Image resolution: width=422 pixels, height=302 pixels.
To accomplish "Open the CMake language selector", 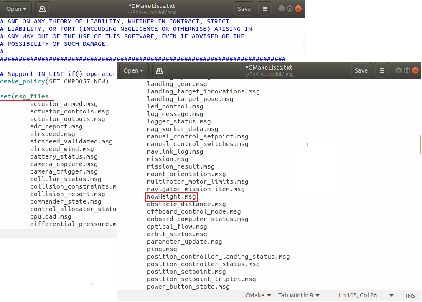I will (258, 295).
